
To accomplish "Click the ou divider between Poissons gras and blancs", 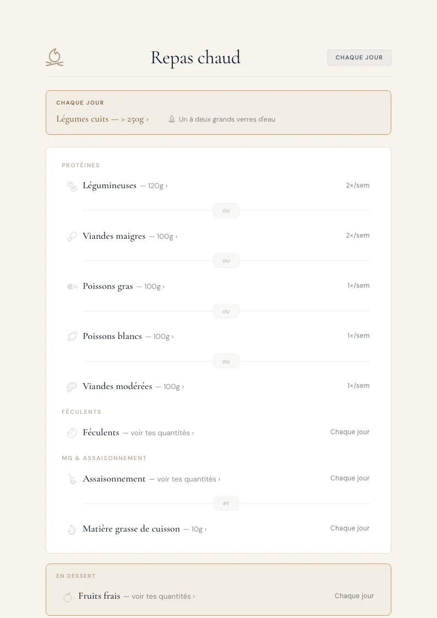I will click(226, 311).
